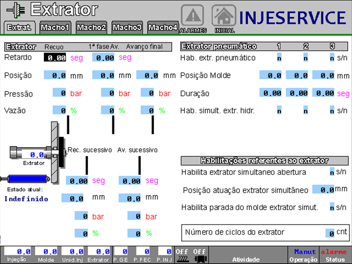Switch to the Macho1 tab

pyautogui.click(x=55, y=28)
